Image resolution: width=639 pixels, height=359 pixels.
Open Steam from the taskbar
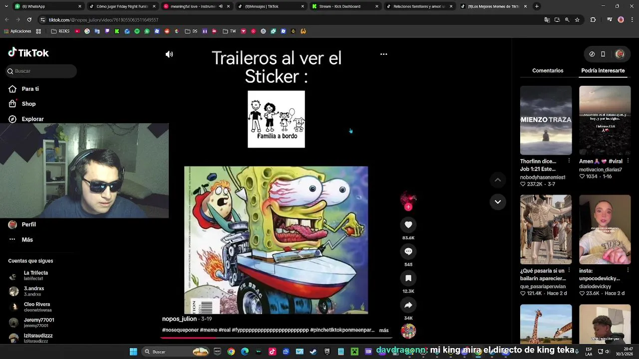[x=313, y=352]
